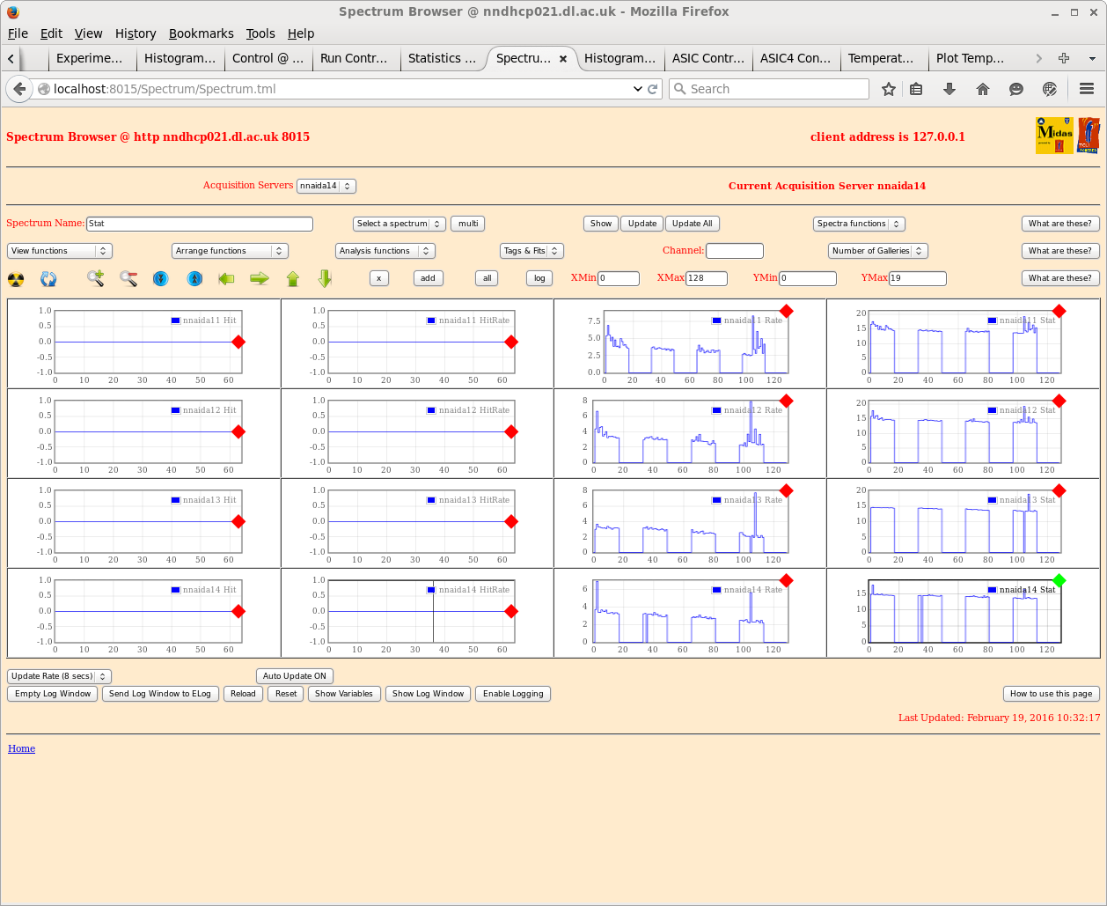Click the Enable Logging button
Image resolution: width=1107 pixels, height=906 pixels.
point(514,694)
